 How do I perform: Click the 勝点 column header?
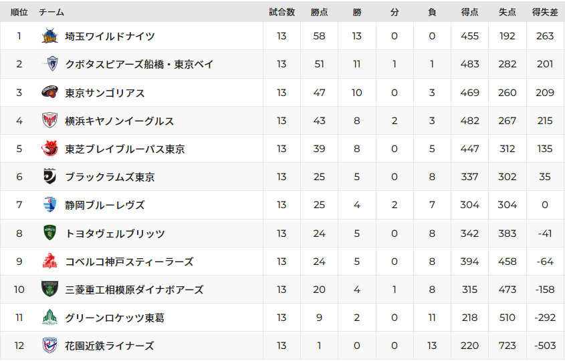(x=319, y=12)
